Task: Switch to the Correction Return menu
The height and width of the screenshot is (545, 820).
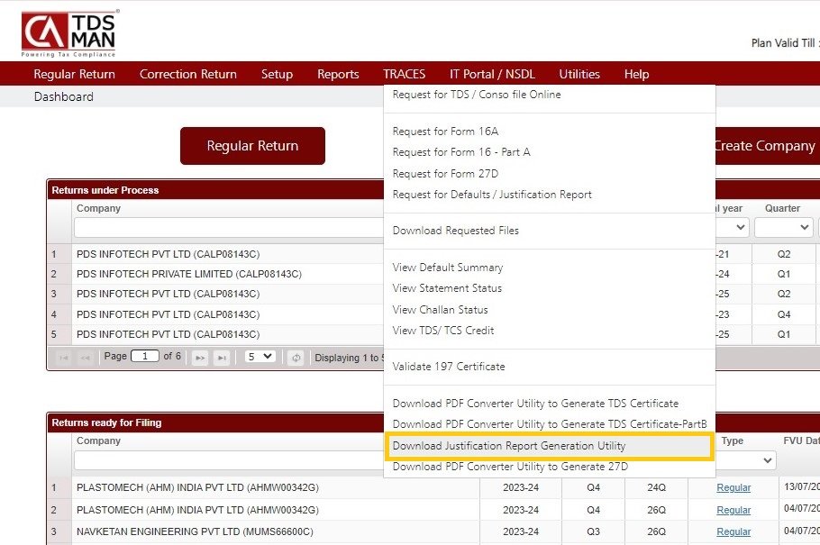Action: click(187, 74)
